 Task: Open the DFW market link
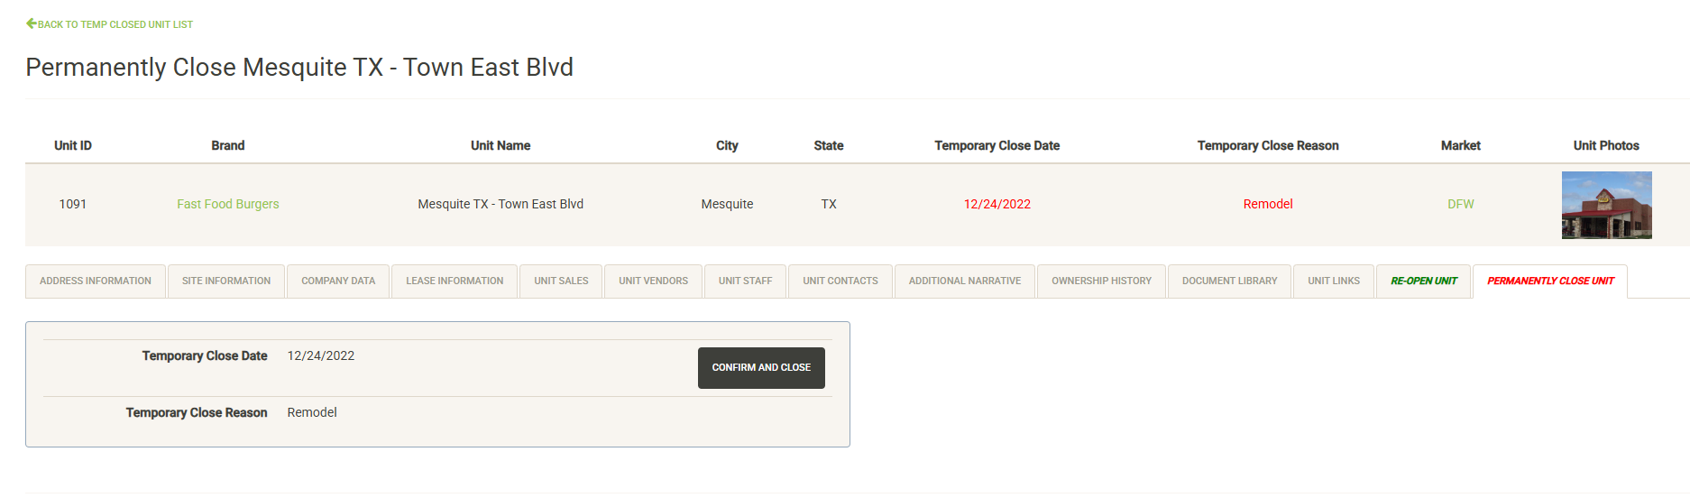pyautogui.click(x=1460, y=204)
